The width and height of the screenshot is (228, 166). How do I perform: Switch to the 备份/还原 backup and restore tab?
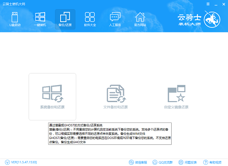pyautogui.click(x=65, y=19)
